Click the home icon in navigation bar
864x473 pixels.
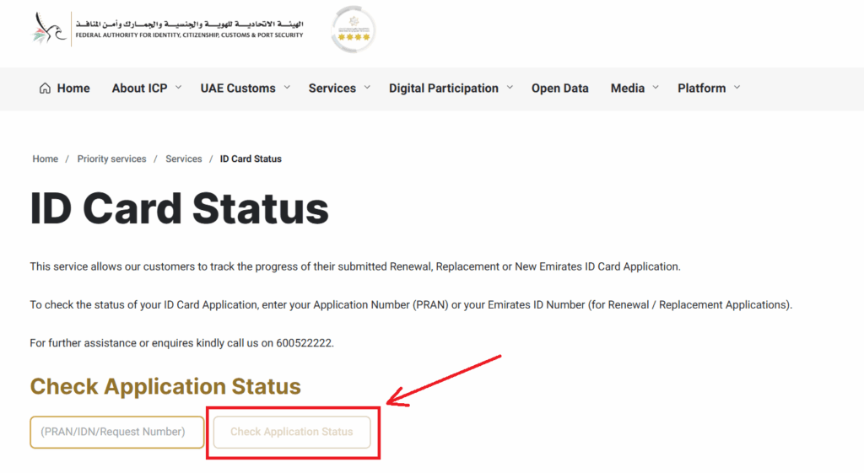click(45, 88)
